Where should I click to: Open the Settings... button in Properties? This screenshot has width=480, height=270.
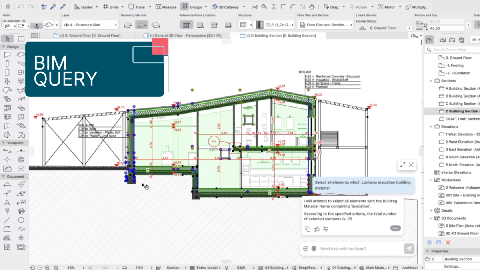[x=452, y=266]
